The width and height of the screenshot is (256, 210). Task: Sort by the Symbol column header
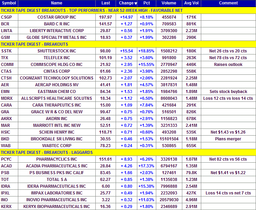coord(9,3)
